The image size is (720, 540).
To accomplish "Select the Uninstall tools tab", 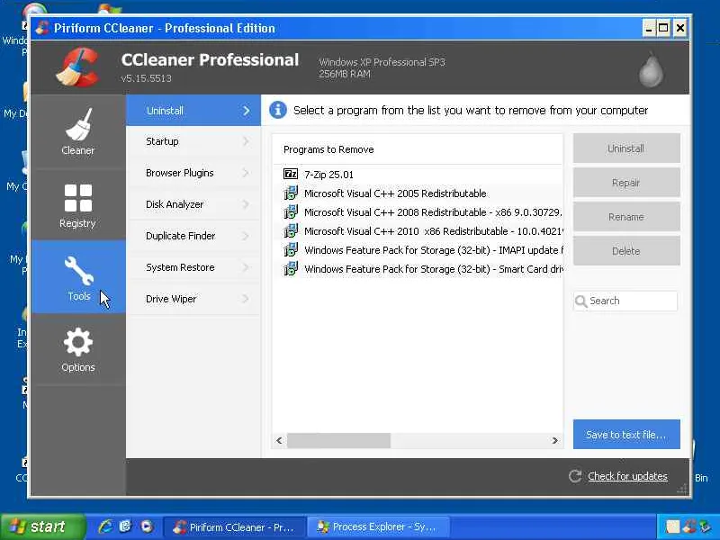I will coord(193,111).
